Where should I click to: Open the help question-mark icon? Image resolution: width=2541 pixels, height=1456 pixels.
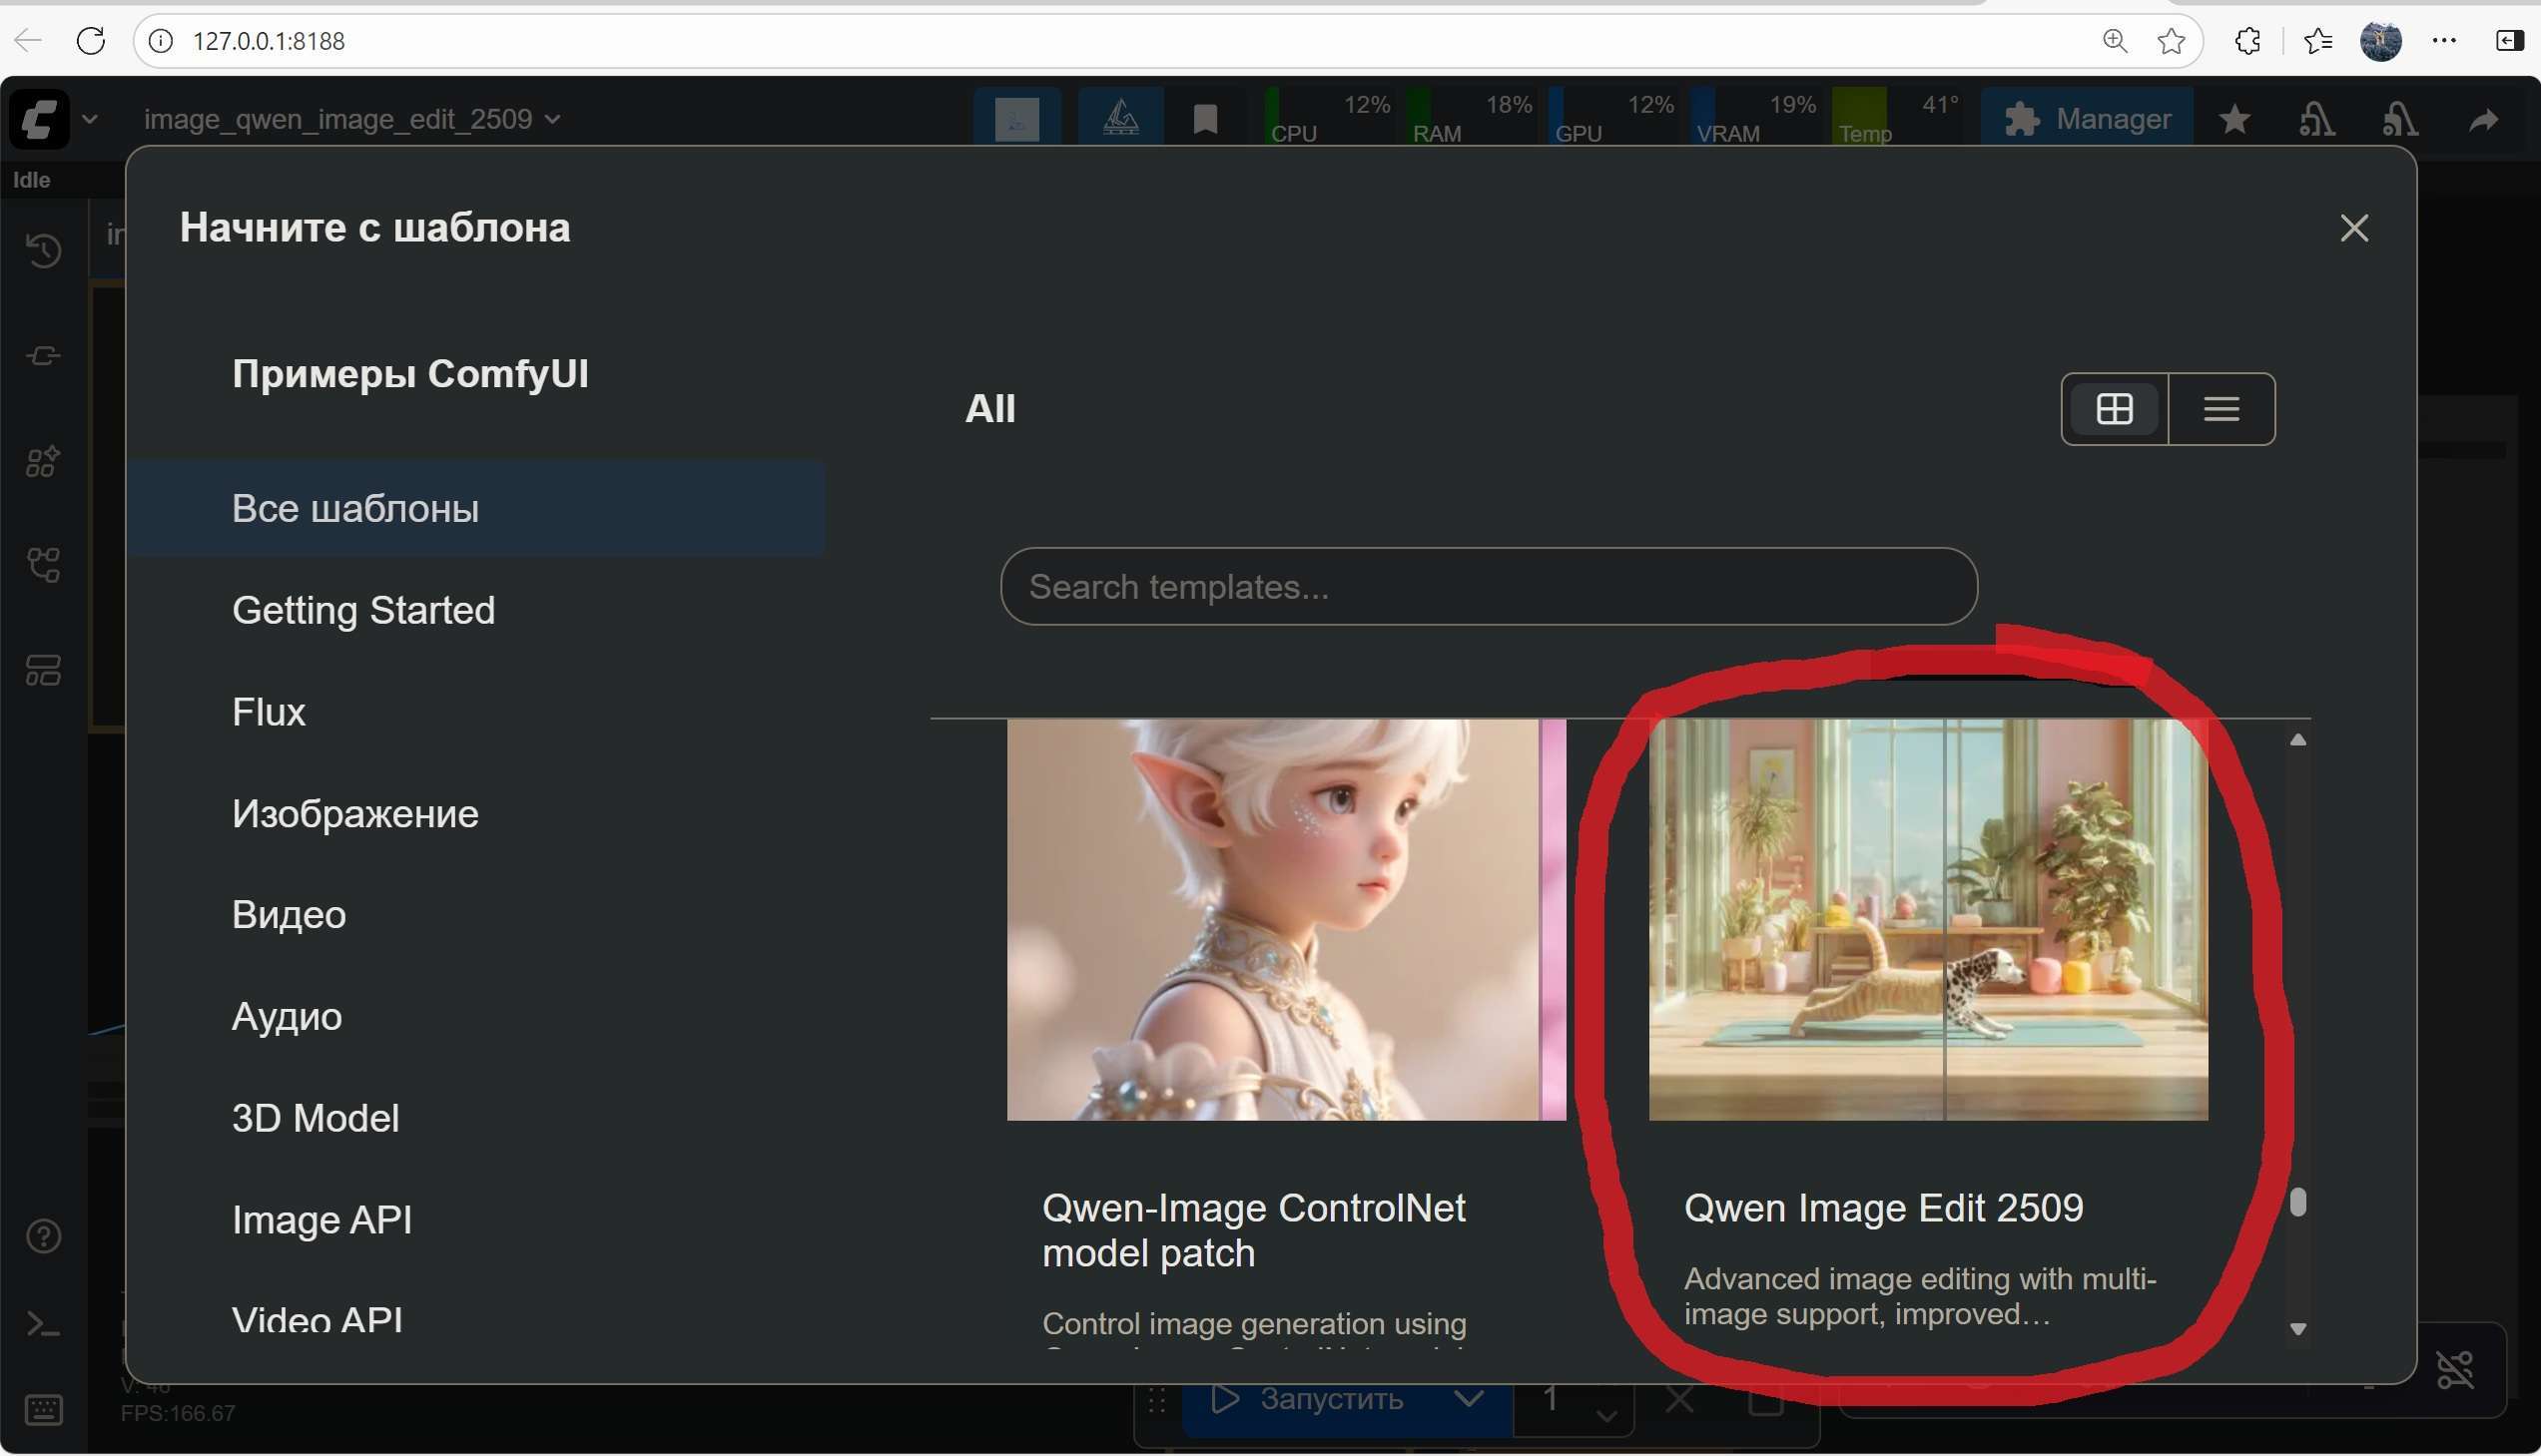tap(43, 1237)
